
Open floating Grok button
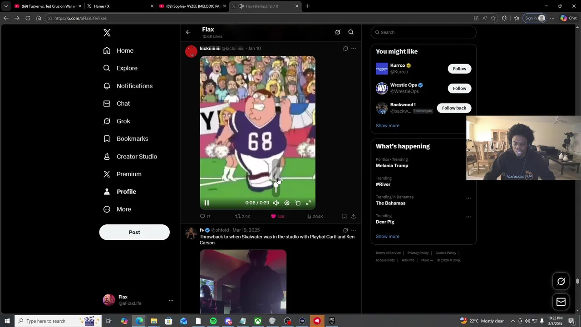(561, 281)
